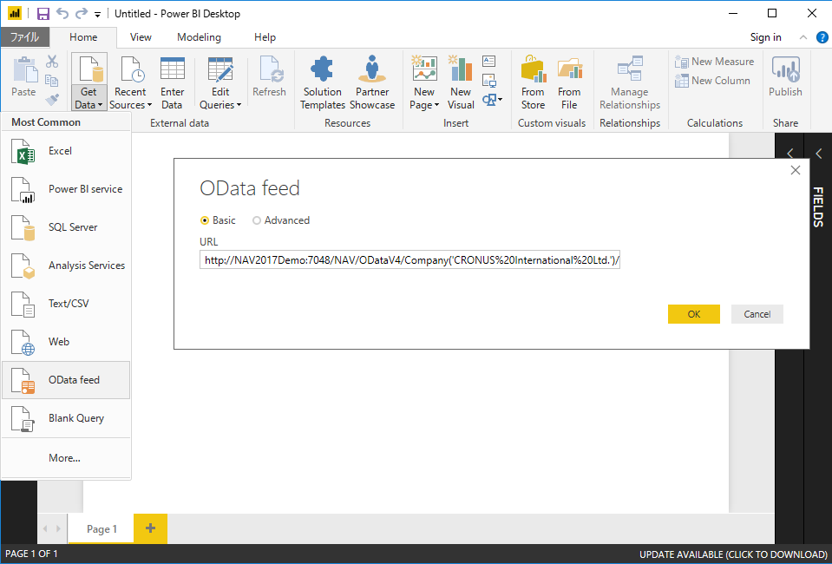Viewport: 832px width, 564px height.
Task: Click New Measure in Calculations
Action: (714, 62)
